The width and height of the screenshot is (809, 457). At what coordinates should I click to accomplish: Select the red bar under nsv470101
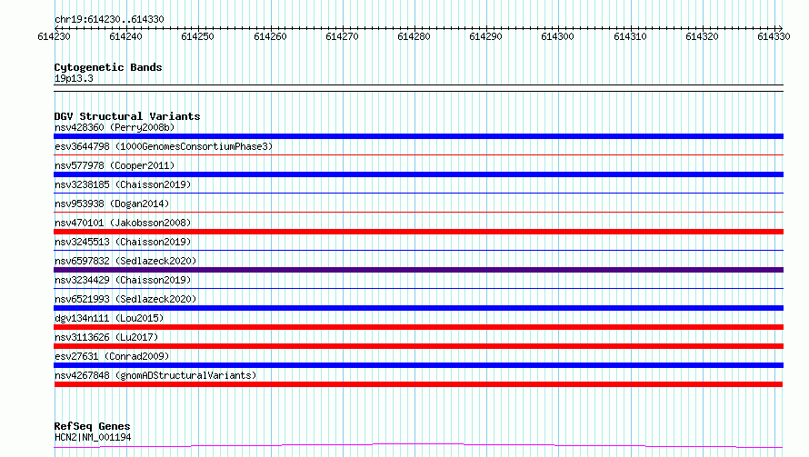click(418, 232)
